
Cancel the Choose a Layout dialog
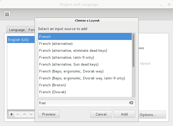(101, 114)
